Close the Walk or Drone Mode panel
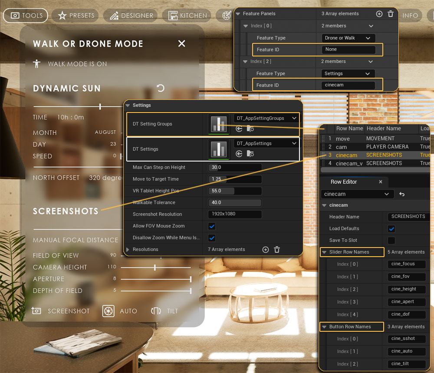Image resolution: width=434 pixels, height=373 pixels. pyautogui.click(x=182, y=43)
